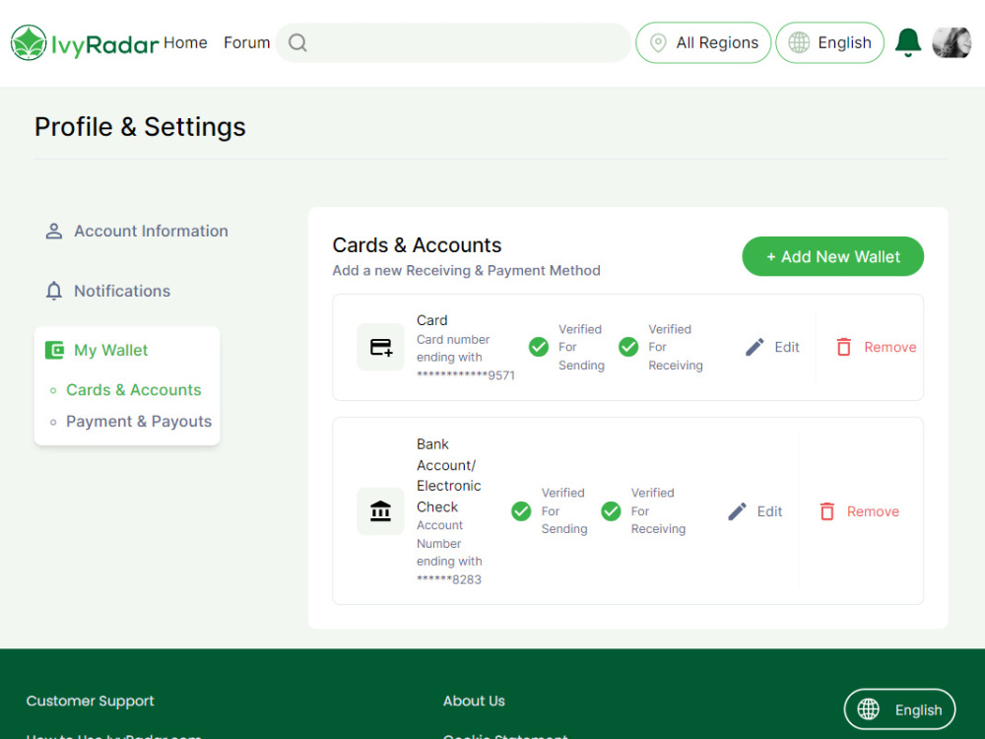This screenshot has height=739, width=985.
Task: Select the Cards & Accounts sub-item
Action: pyautogui.click(x=134, y=389)
